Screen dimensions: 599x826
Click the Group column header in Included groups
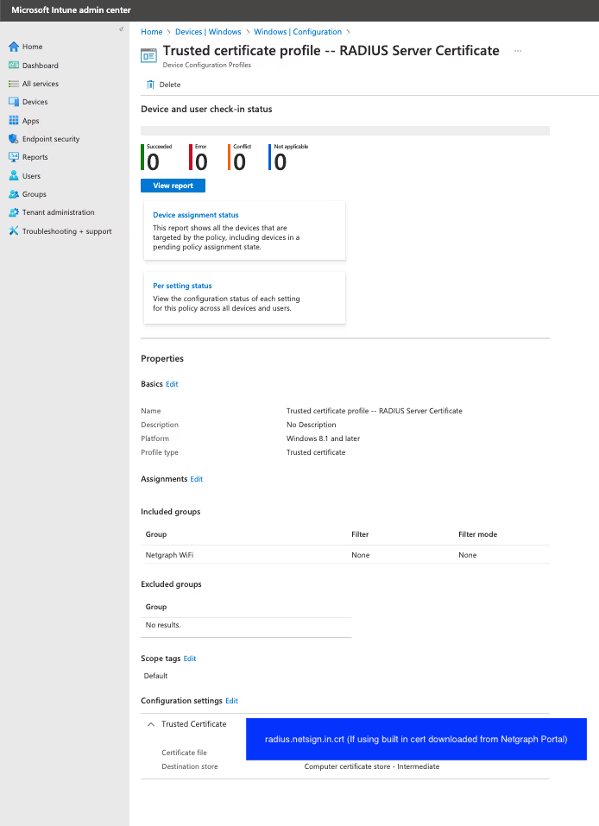[156, 534]
